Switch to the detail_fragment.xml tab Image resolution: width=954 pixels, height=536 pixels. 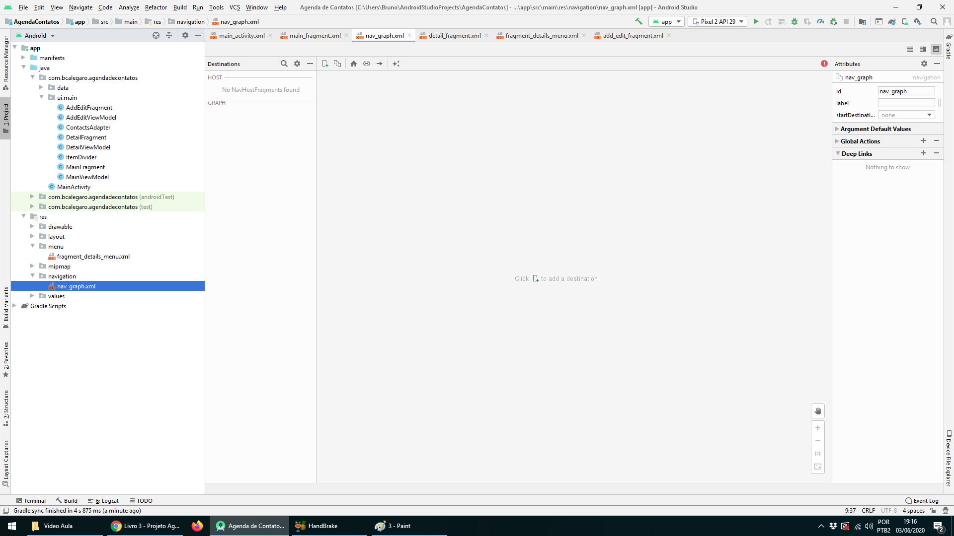pos(454,36)
